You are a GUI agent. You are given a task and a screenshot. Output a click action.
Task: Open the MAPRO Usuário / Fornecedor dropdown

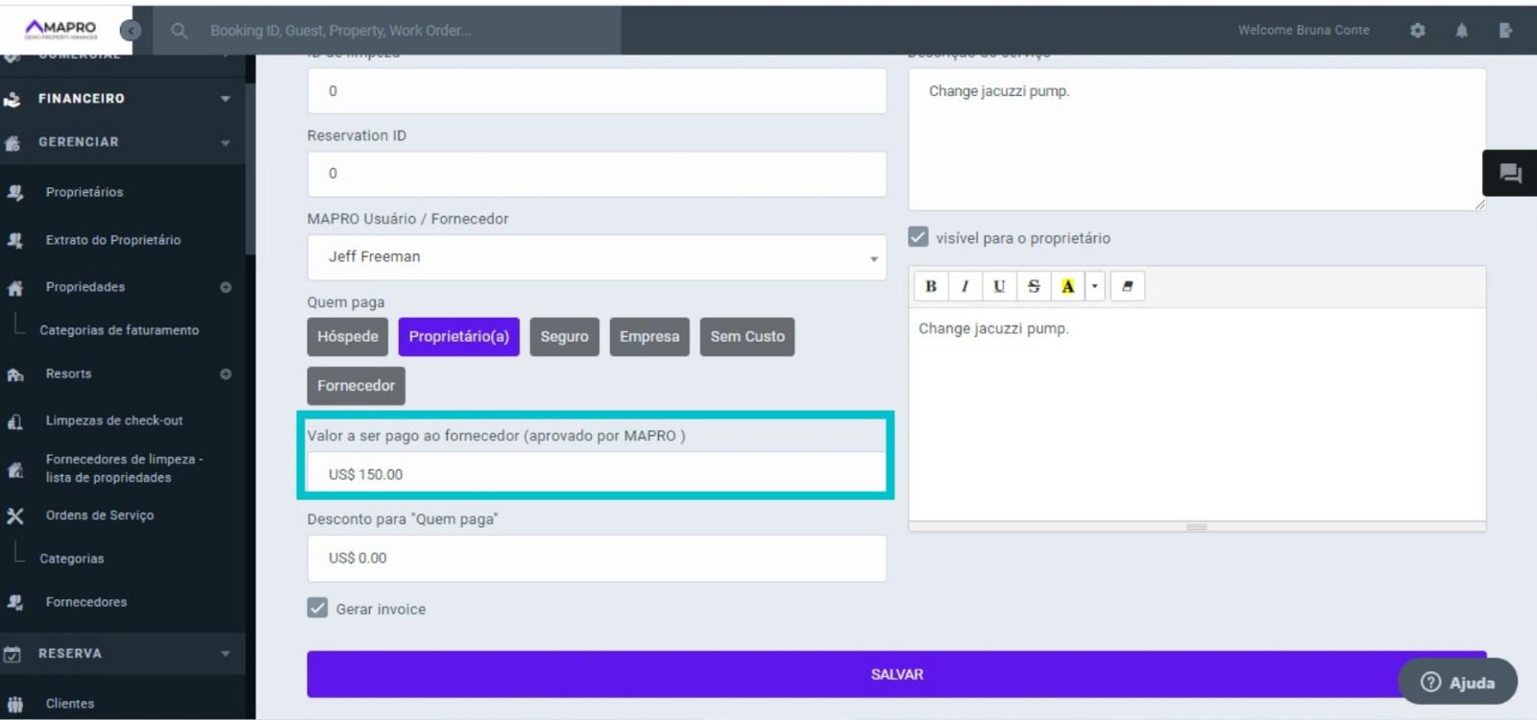597,257
